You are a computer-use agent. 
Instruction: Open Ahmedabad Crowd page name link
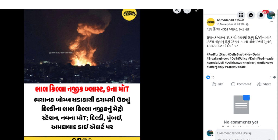(230, 20)
